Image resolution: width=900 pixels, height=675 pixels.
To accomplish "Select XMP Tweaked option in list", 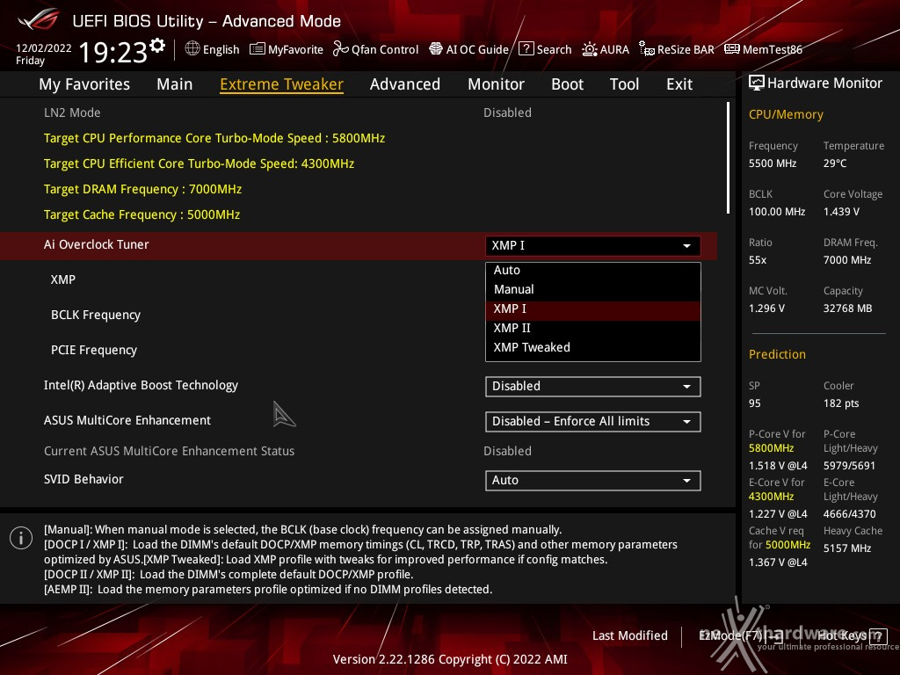I will pos(593,347).
